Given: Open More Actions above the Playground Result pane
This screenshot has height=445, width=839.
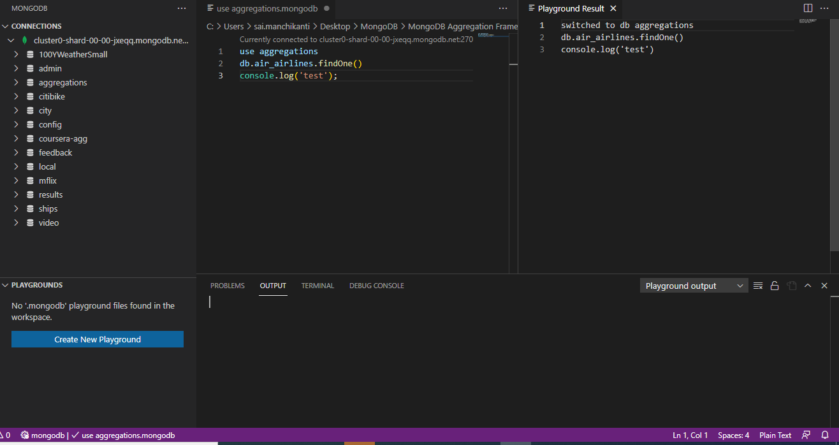Looking at the screenshot, I should tap(824, 8).
